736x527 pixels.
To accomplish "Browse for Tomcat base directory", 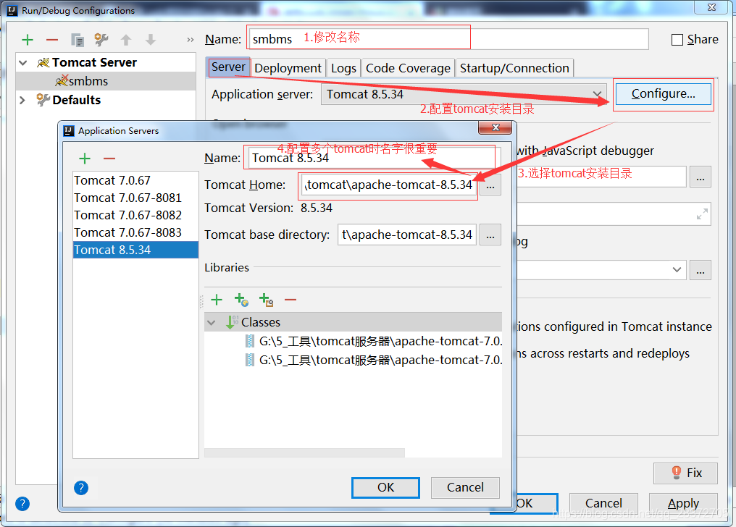I will pyautogui.click(x=490, y=235).
